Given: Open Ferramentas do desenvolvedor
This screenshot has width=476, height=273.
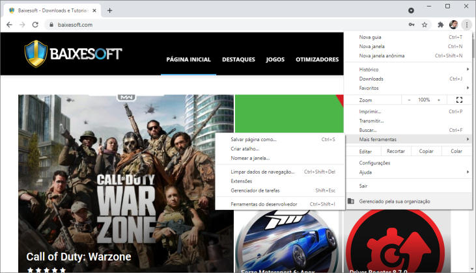Looking at the screenshot, I should [x=280, y=204].
